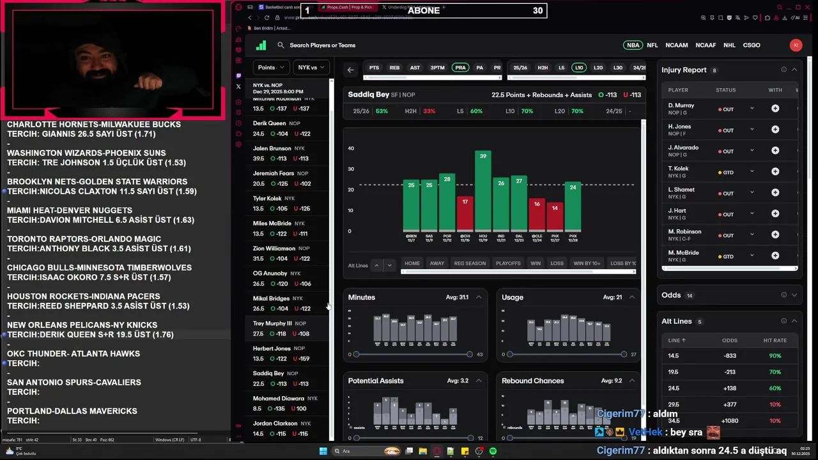This screenshot has width=818, height=460.
Task: Collapse the Usage chart card
Action: (632, 297)
